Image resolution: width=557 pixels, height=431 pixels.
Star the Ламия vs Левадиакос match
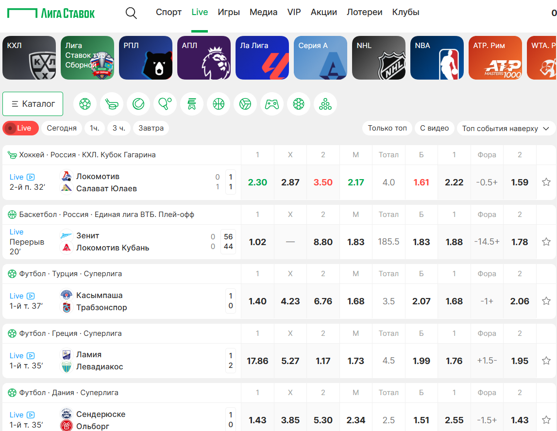(546, 361)
